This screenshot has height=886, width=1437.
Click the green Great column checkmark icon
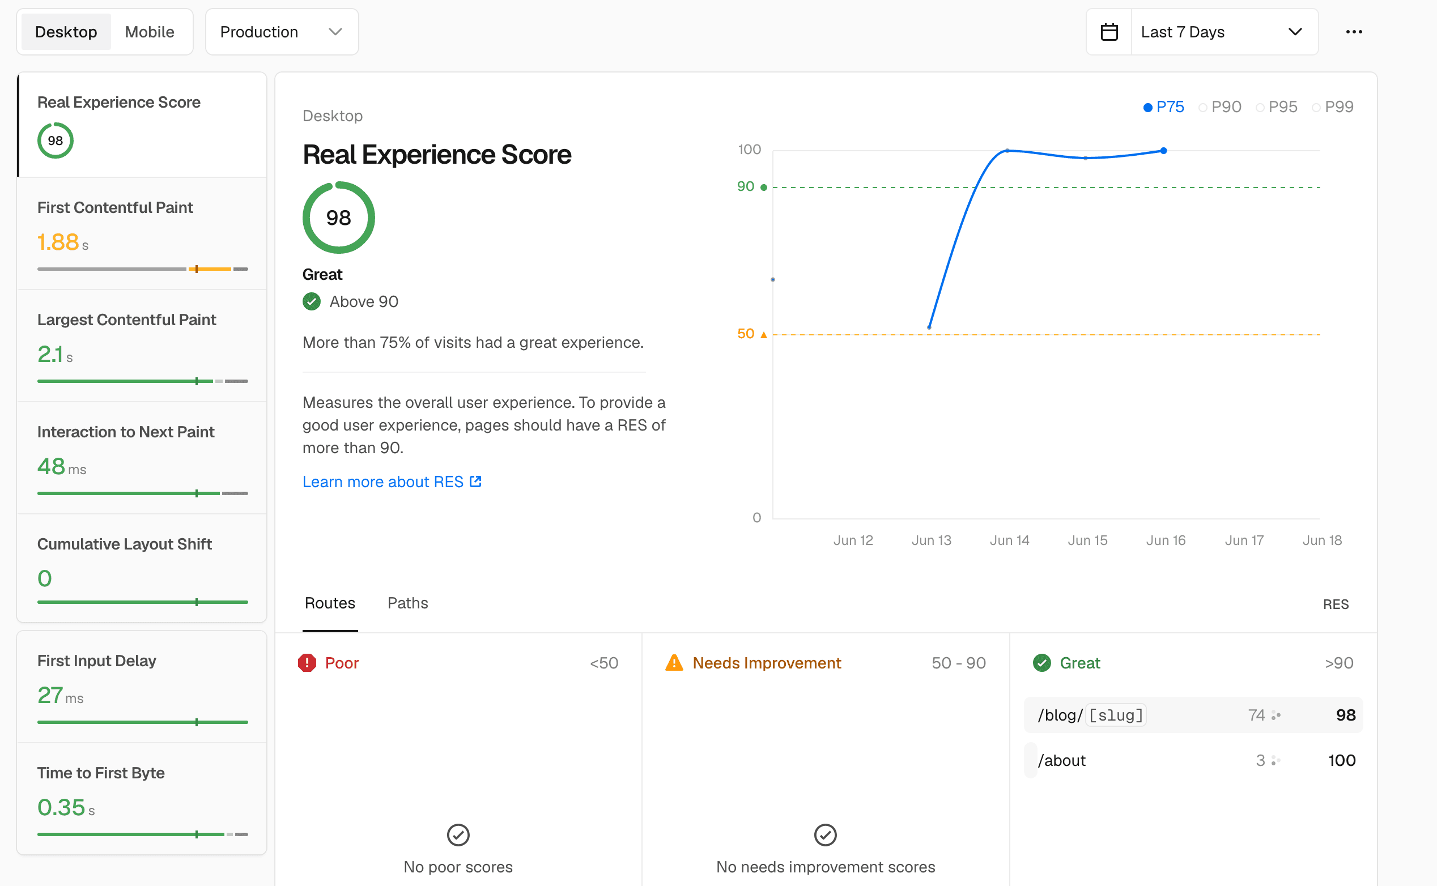tap(1042, 663)
